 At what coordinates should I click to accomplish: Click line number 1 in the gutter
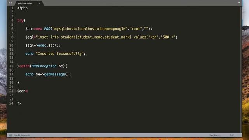12,8
